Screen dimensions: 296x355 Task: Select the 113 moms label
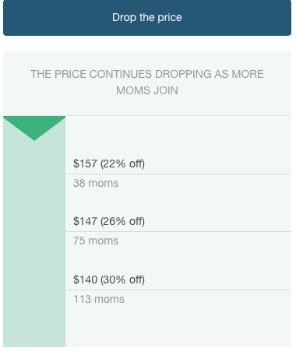(x=99, y=299)
